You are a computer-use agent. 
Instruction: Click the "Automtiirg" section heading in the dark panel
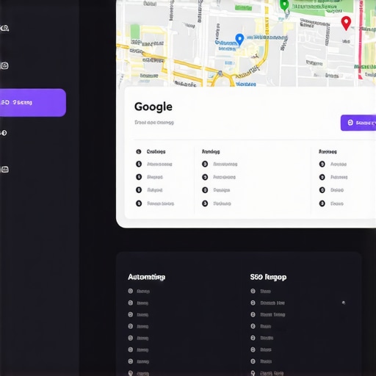(146, 277)
